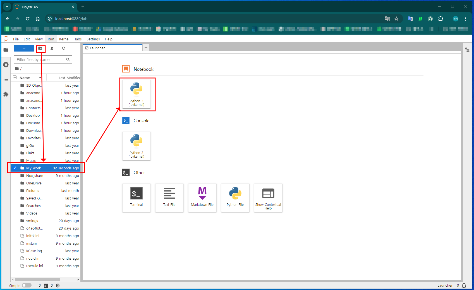Click the New Launcher plus button
This screenshot has width=474, height=290.
pyautogui.click(x=24, y=48)
